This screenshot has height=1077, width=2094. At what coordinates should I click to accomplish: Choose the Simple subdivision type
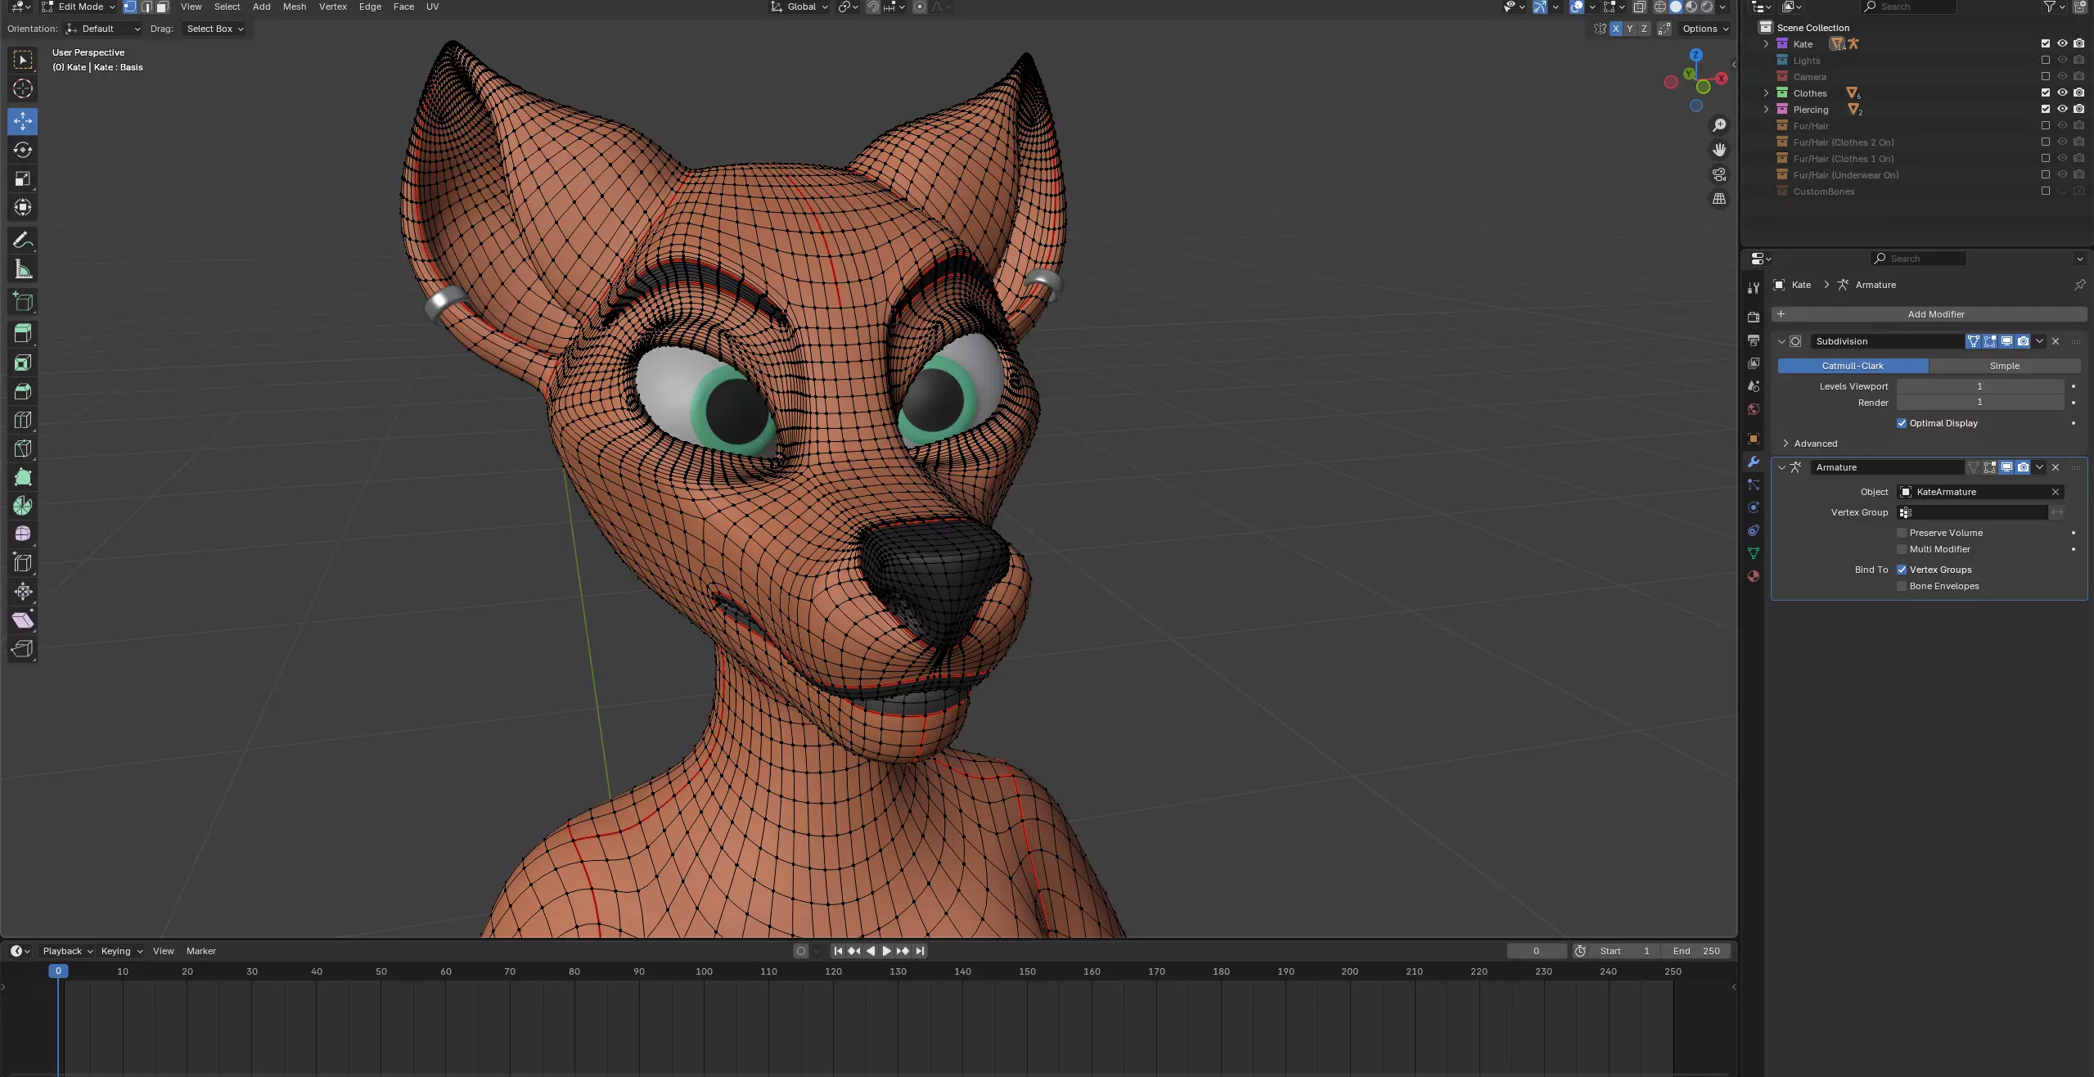point(2004,366)
